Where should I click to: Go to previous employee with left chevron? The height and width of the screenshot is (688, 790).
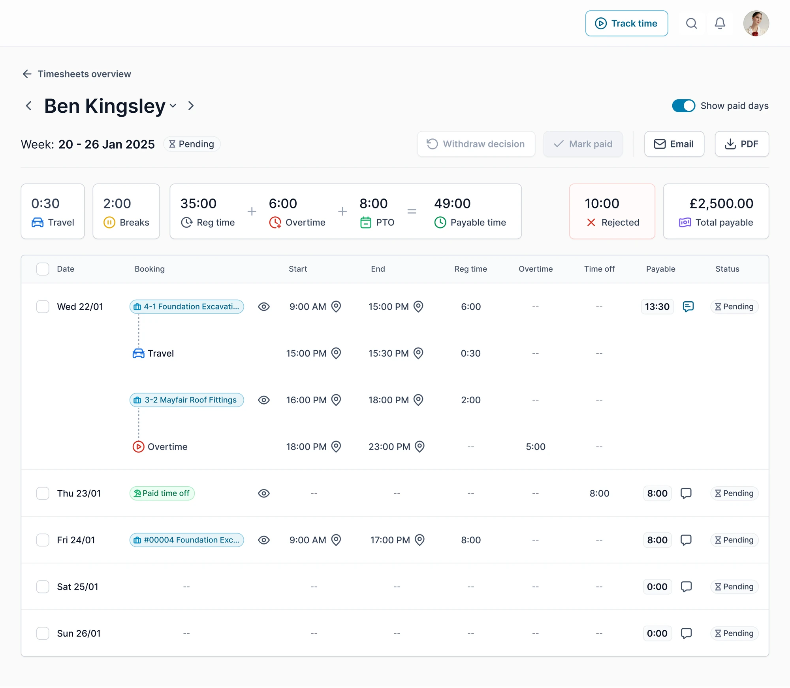[28, 106]
